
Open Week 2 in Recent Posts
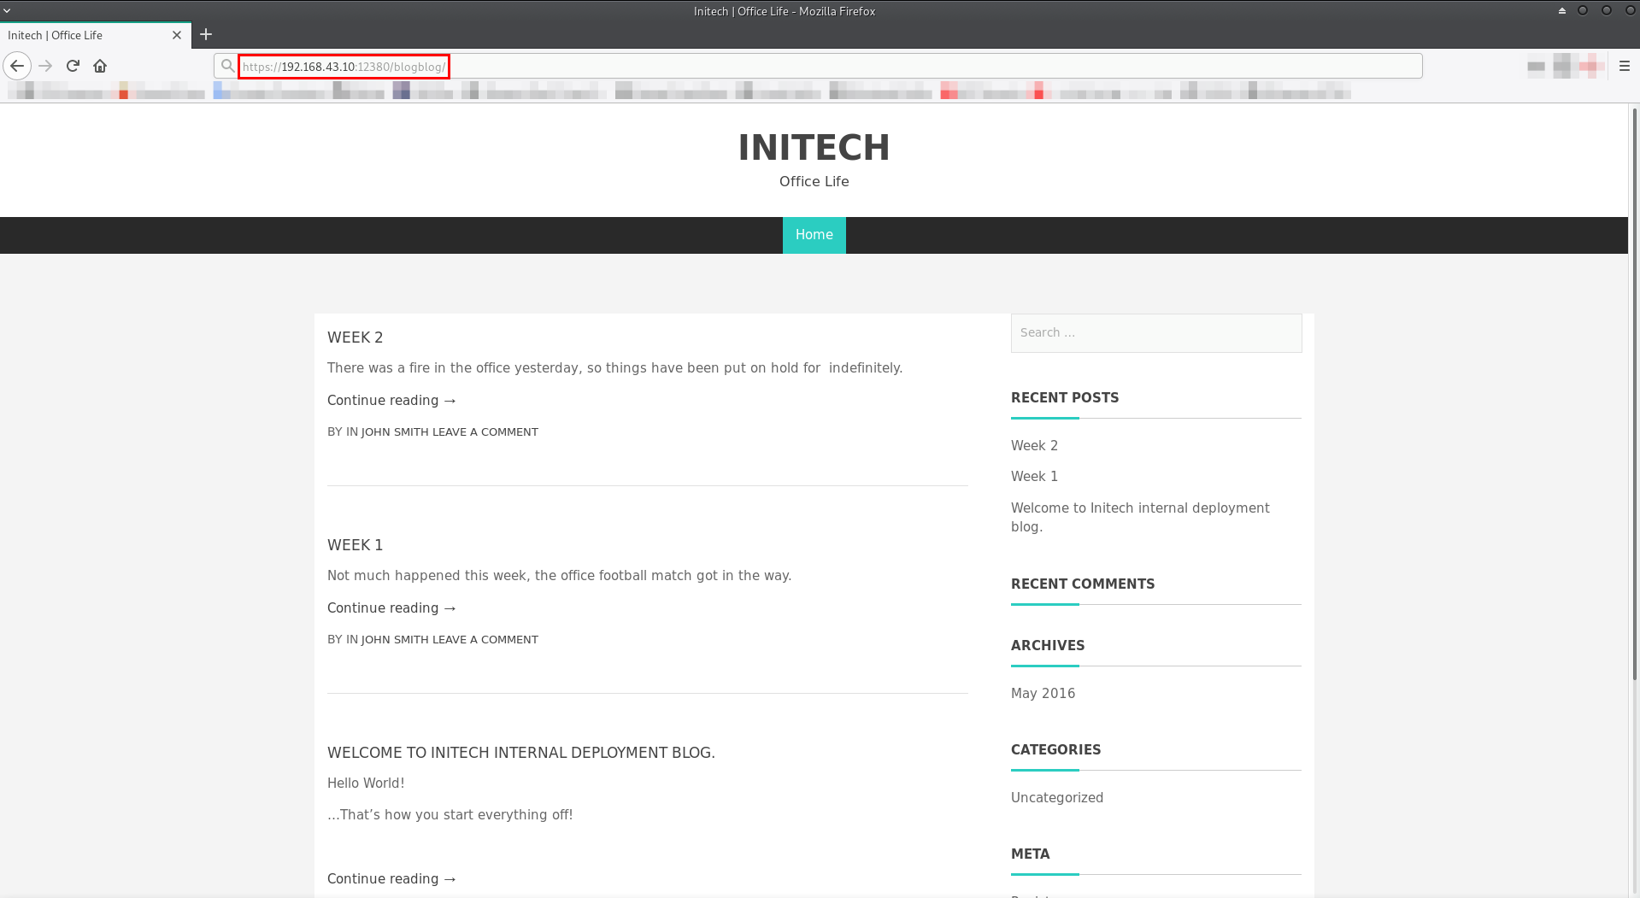[1034, 446]
